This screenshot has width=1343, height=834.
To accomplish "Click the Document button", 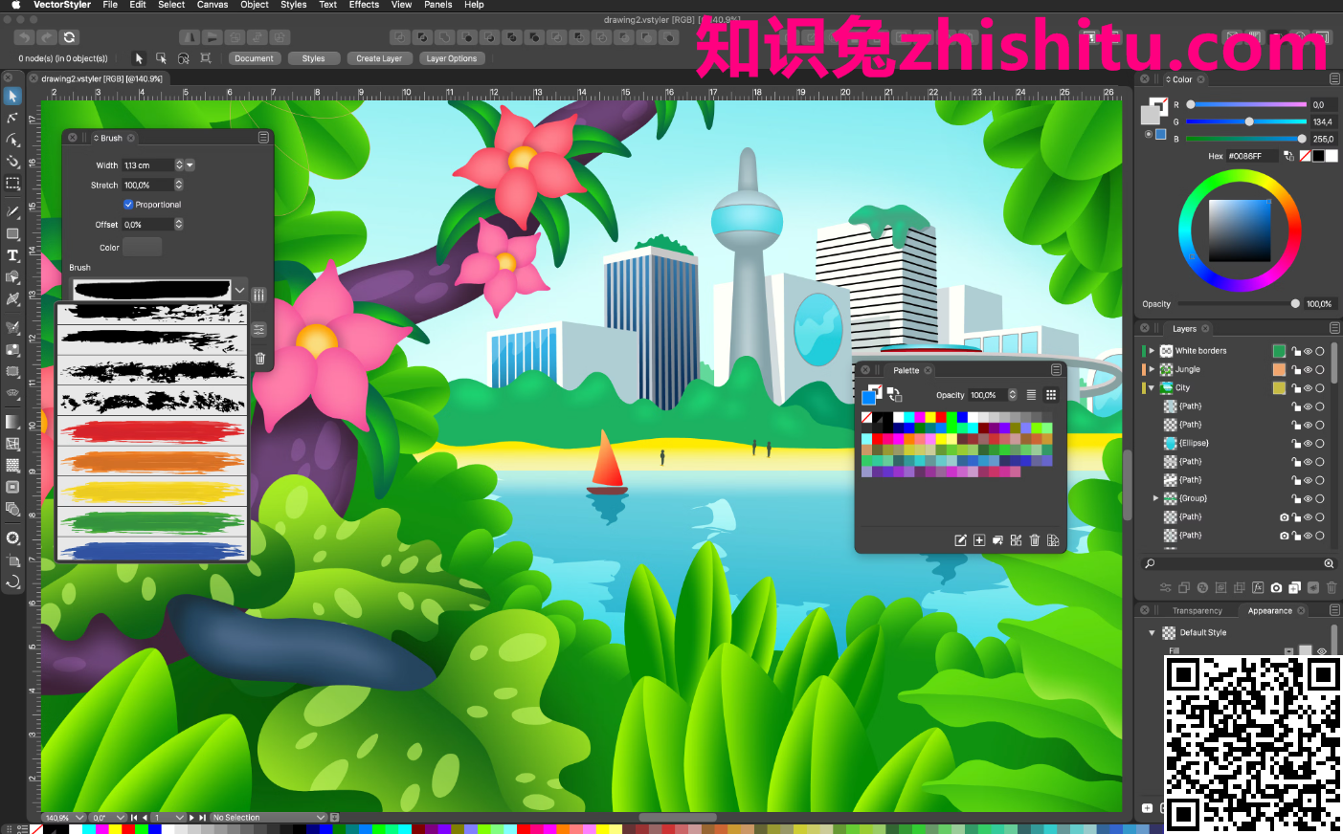I will (254, 58).
